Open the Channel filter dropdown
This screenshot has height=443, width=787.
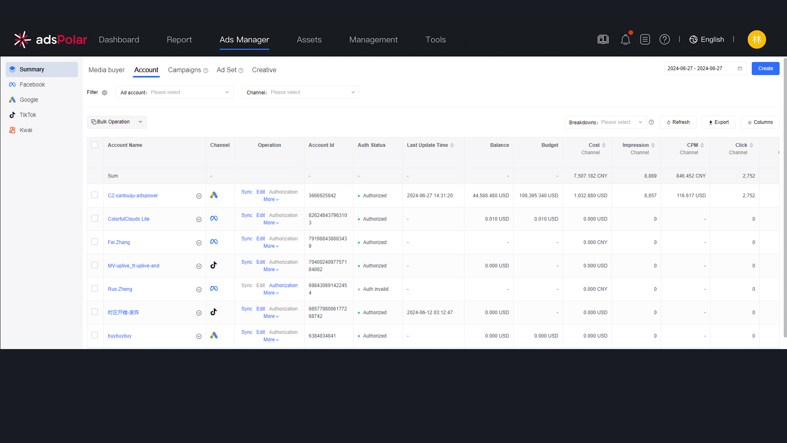[300, 93]
